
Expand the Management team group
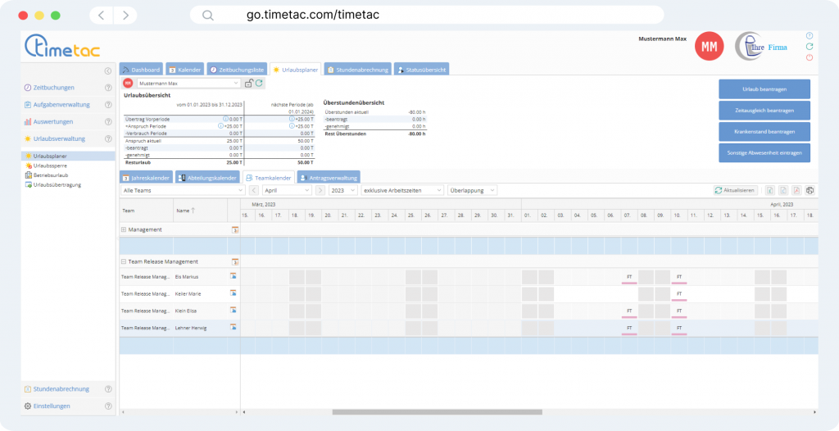coord(124,230)
